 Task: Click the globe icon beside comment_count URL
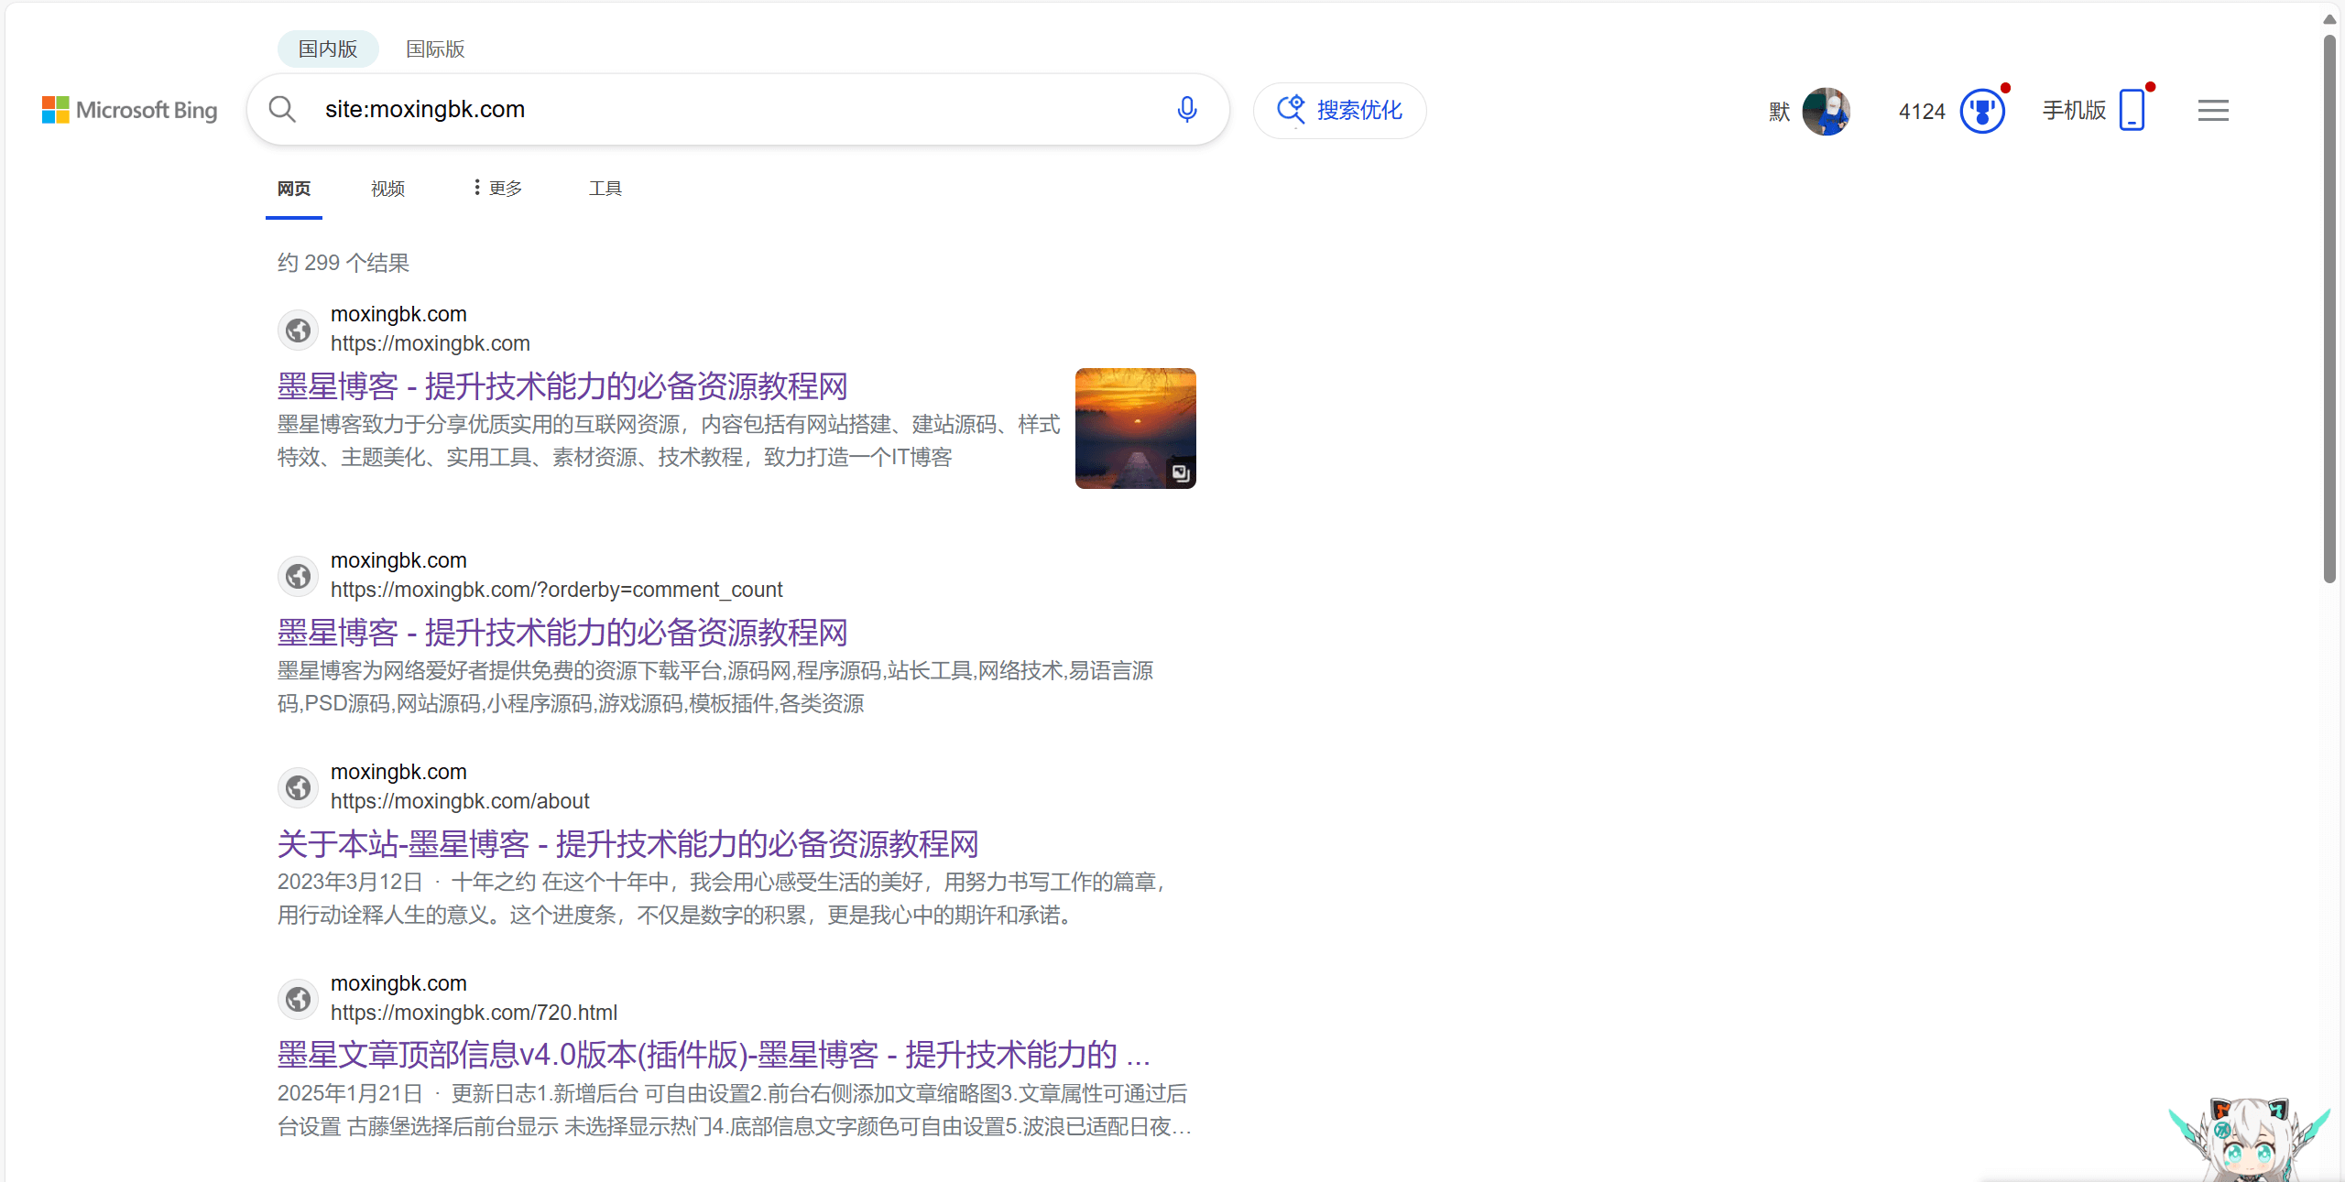tap(298, 576)
